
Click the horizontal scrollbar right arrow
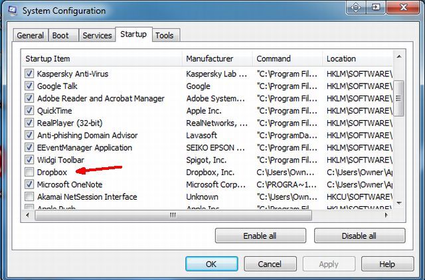(x=386, y=215)
